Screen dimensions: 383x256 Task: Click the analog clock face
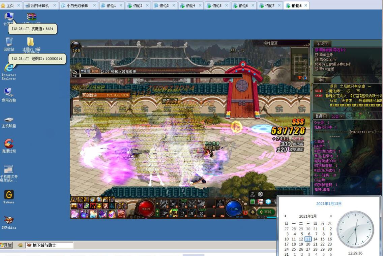[x=355, y=229]
